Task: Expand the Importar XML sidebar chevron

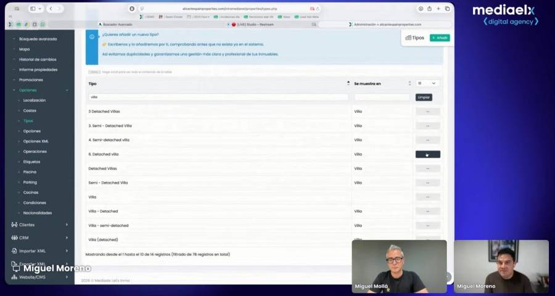Action: [x=67, y=251]
